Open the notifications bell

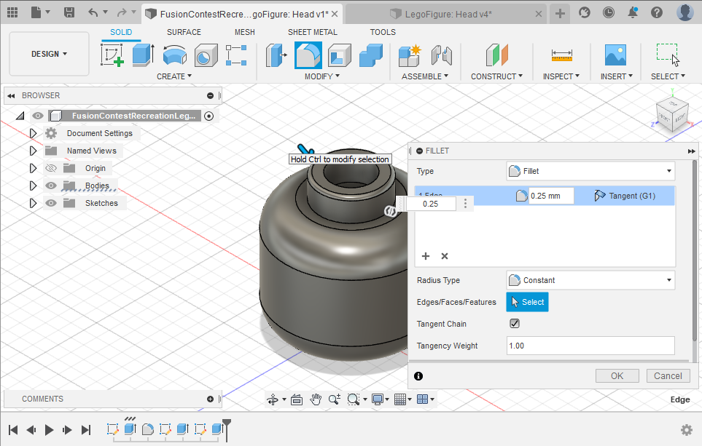pos(633,12)
